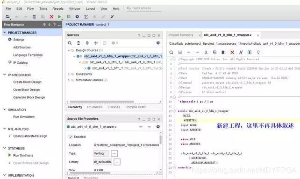300x179 pixels.
Task: Open main toolbar settings gear
Action: (77, 17)
